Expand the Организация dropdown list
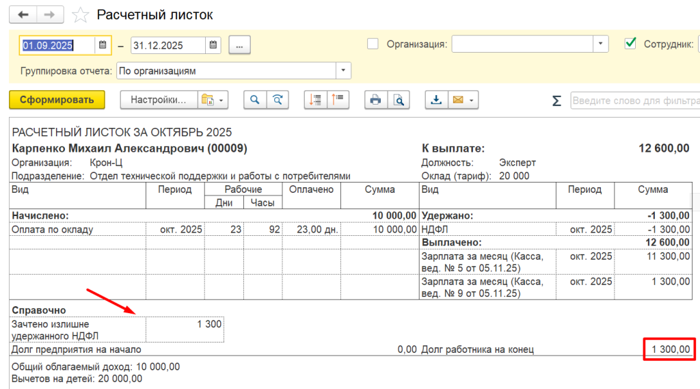The width and height of the screenshot is (700, 389). click(x=600, y=44)
